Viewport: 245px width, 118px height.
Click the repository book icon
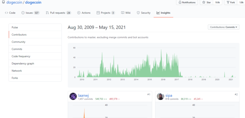pyautogui.click(x=4, y=2)
